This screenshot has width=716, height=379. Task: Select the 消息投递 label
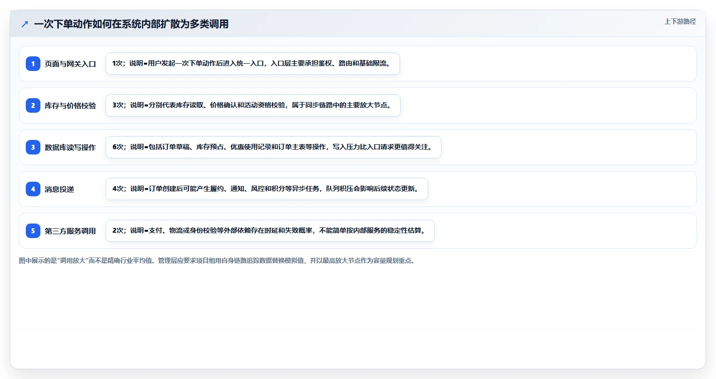(x=59, y=189)
